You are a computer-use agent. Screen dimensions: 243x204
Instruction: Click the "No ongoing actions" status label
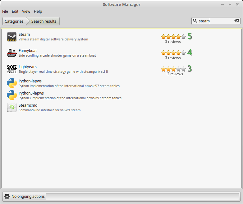(28, 197)
